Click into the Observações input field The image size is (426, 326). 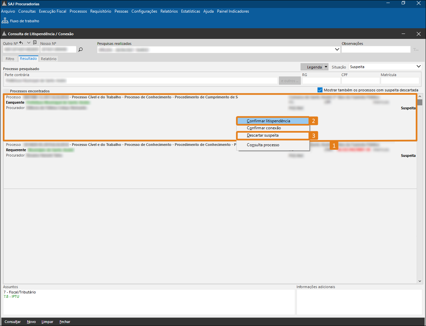coord(376,50)
